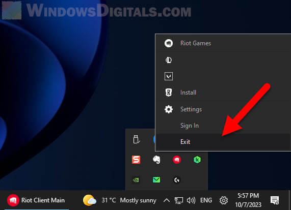The height and width of the screenshot is (210, 291).
Task: Click the gear icon in the taskbar tray
Action: 224,200
